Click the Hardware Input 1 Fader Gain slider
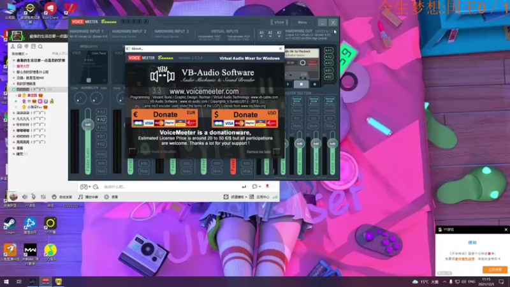The width and height of the screenshot is (510, 287). click(x=88, y=140)
